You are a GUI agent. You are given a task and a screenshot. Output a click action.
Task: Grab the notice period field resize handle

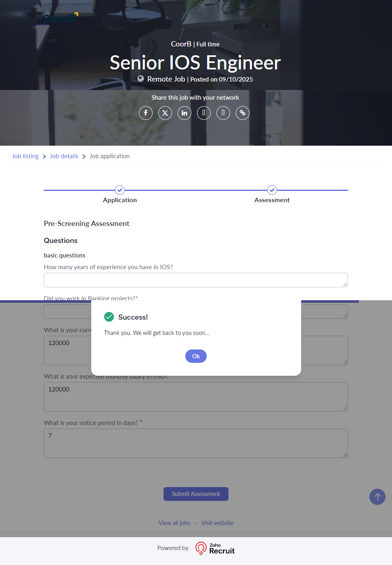(x=345, y=455)
